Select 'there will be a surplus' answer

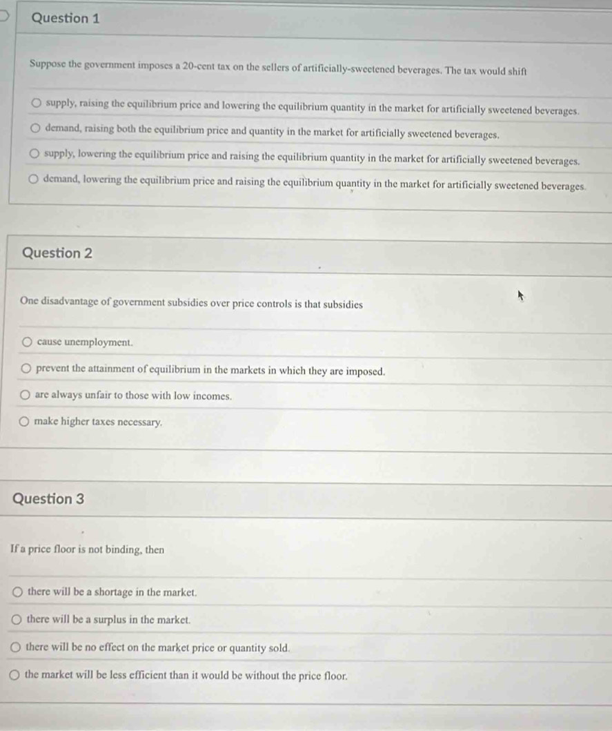click(x=17, y=619)
